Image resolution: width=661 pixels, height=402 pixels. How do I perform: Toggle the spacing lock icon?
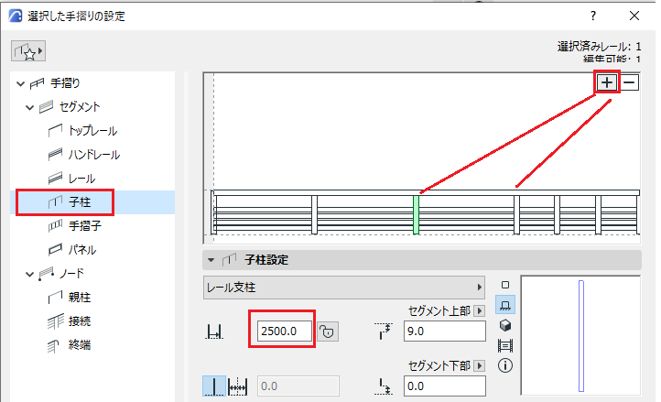click(328, 331)
